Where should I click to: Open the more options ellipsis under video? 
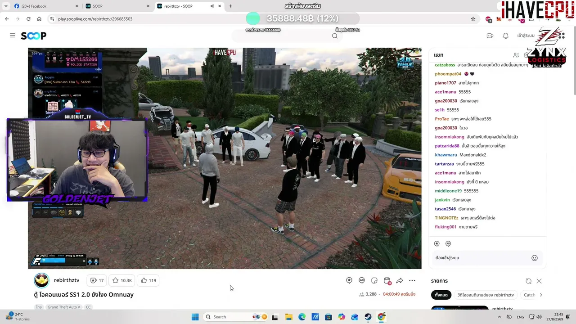412,280
